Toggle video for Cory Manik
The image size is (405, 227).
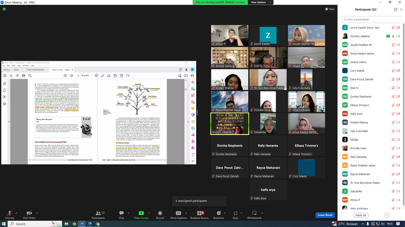tap(398, 71)
